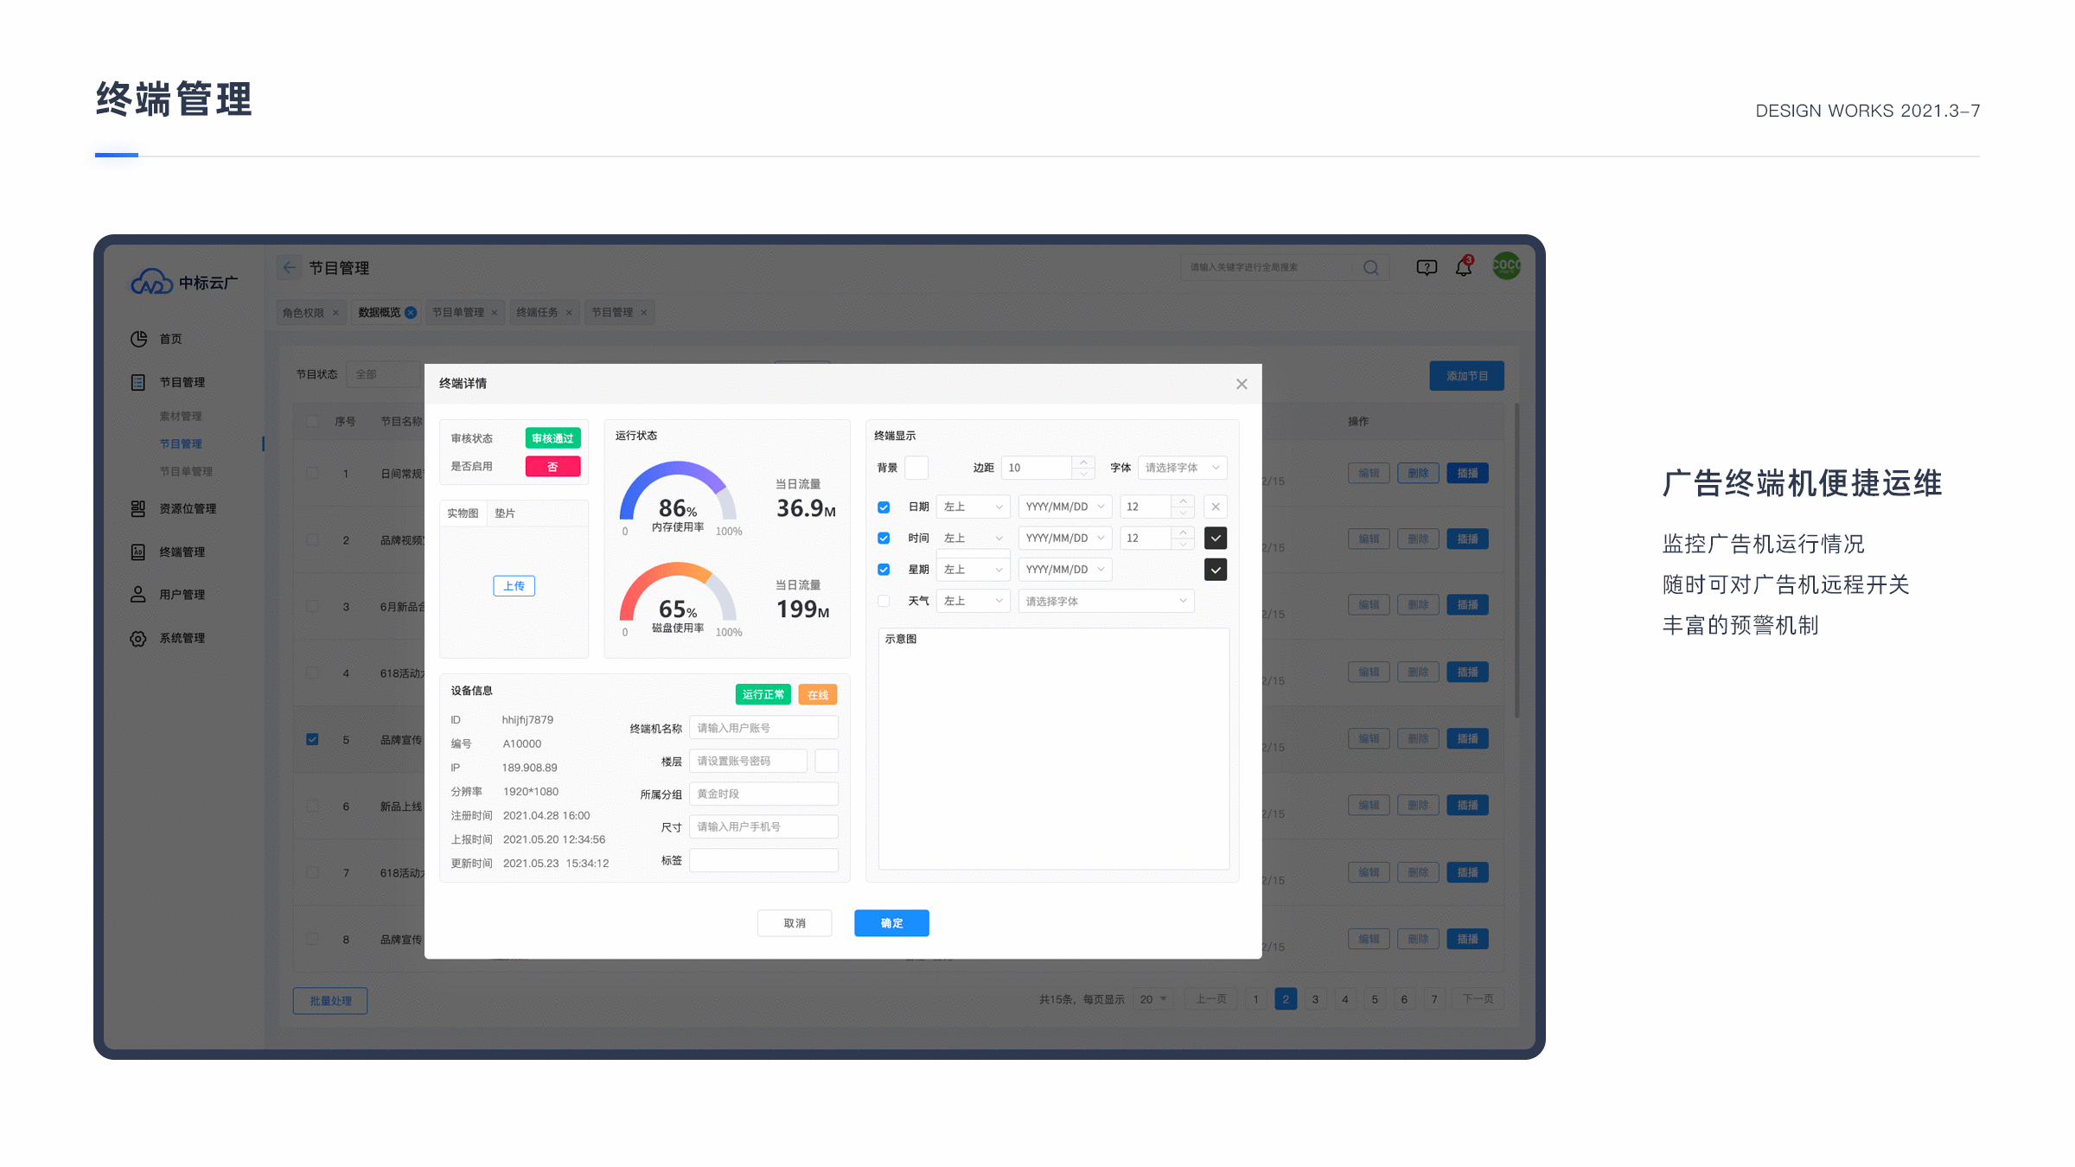Open the notification bell

(x=1464, y=267)
